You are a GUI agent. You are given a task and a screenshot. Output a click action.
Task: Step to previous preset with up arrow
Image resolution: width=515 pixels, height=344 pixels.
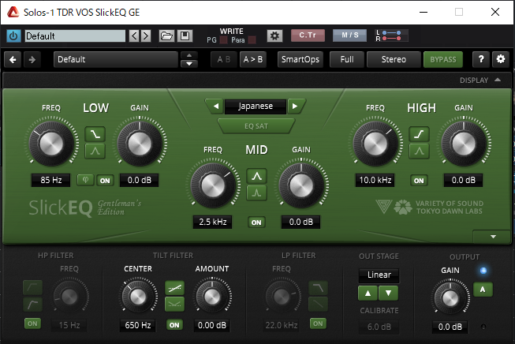(189, 55)
